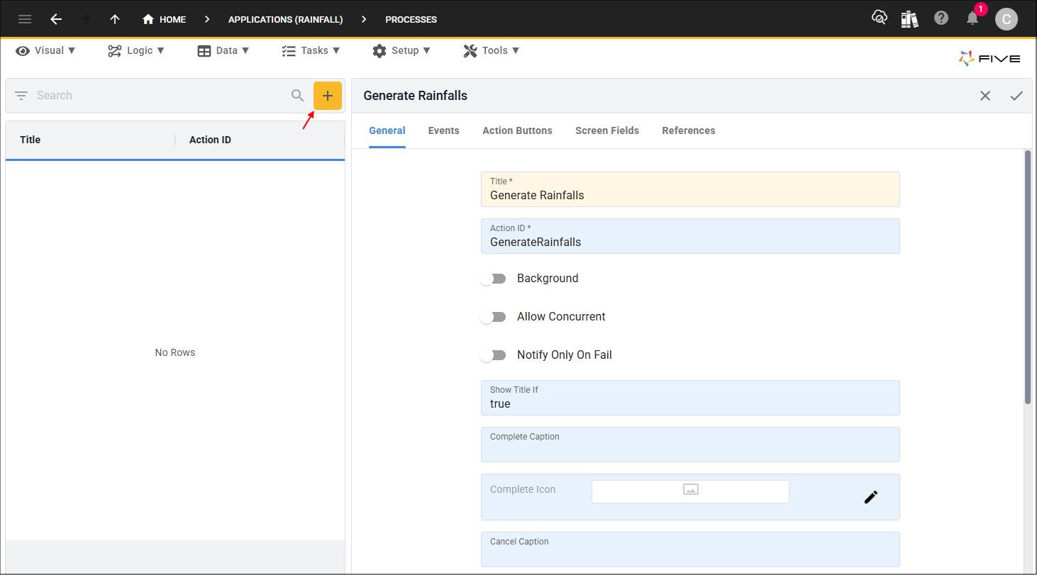Click the Action ID field
1037x575 pixels.
click(x=690, y=236)
